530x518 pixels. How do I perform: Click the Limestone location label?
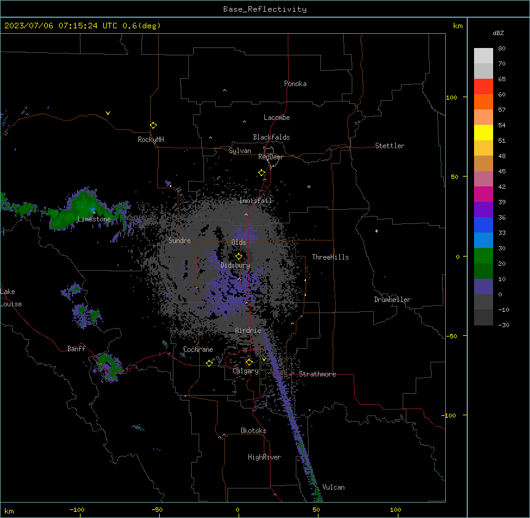point(94,219)
